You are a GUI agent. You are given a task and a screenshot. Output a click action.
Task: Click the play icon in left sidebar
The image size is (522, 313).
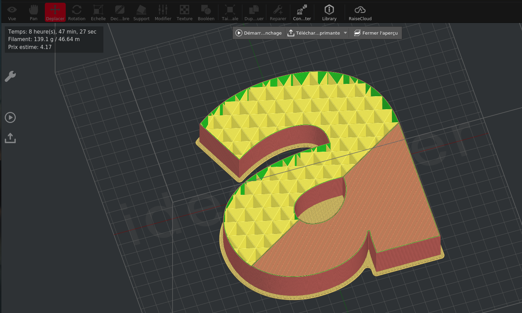[10, 117]
